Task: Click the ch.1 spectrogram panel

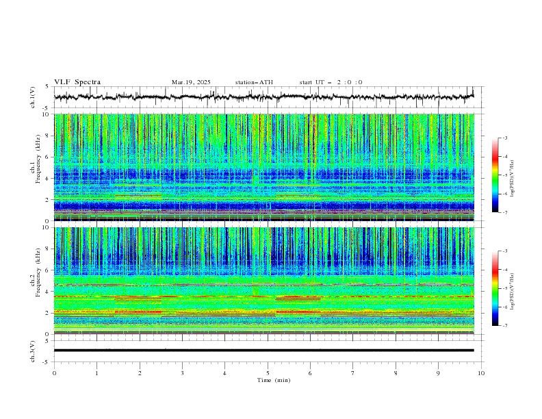Action: 263,167
